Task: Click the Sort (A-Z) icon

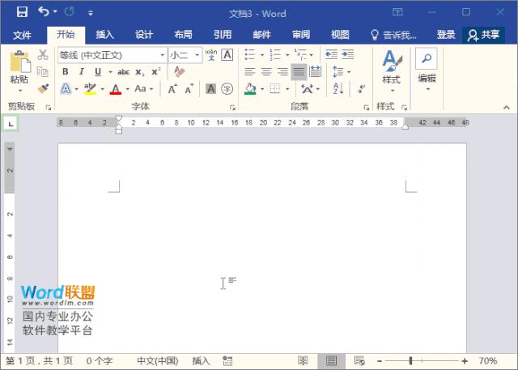Action: tap(338, 89)
